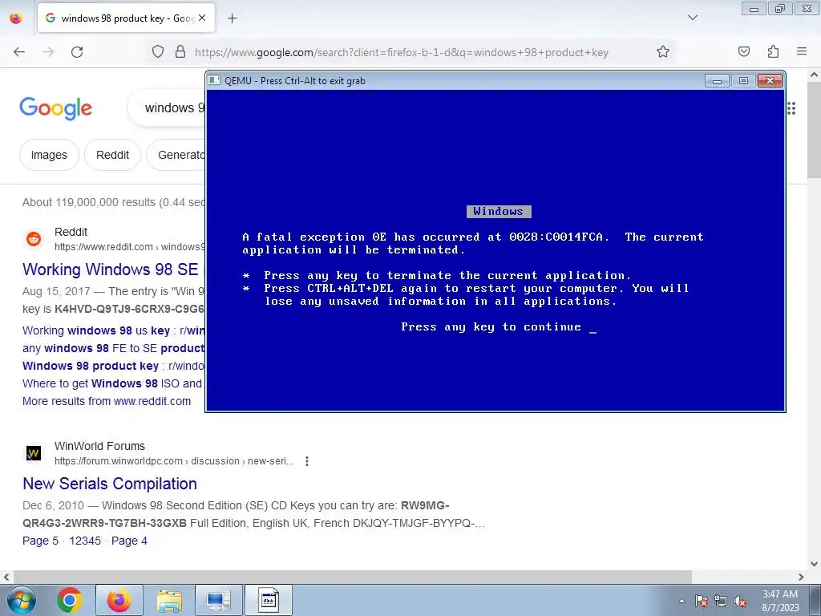
Task: Click the scroll down arrow of the page
Action: tap(815, 564)
